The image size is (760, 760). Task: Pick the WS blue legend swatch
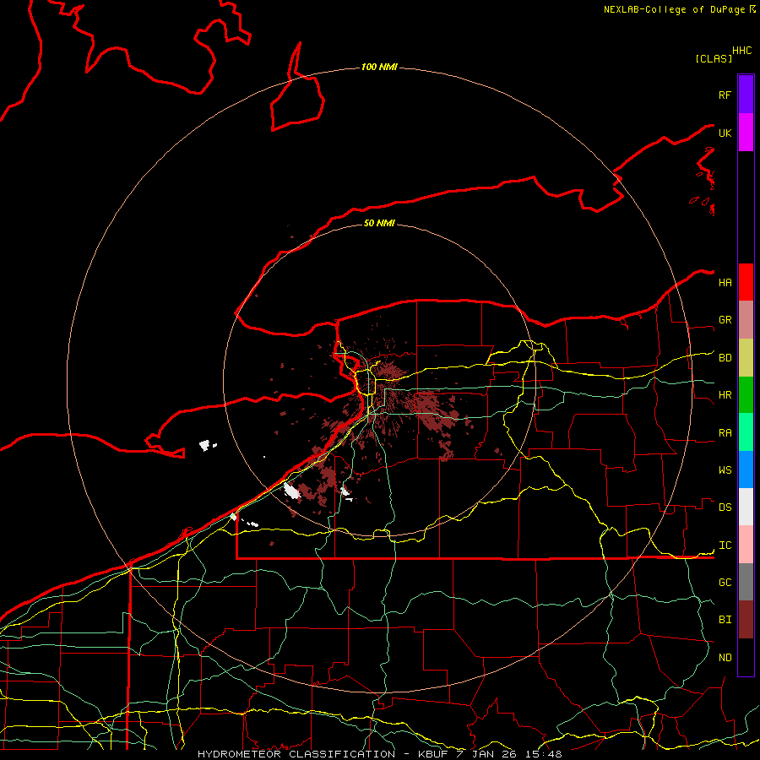pyautogui.click(x=746, y=470)
